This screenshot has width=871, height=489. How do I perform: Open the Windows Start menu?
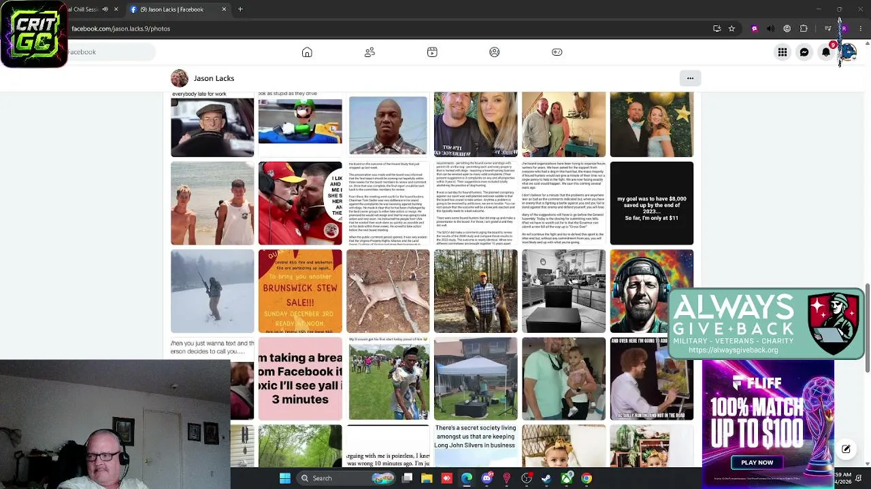(285, 478)
